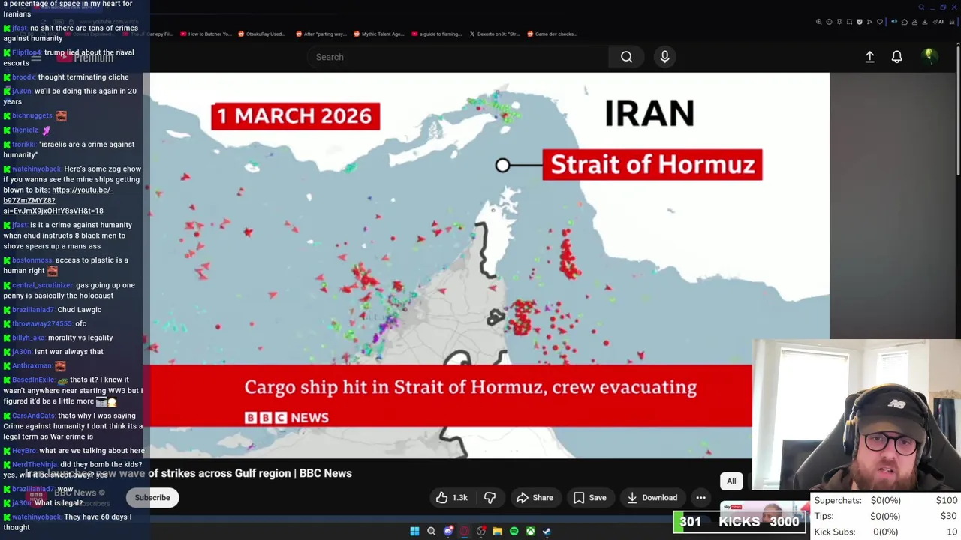Click the browser zoom magnifier toolbar icon
The image size is (961, 540).
point(819,22)
